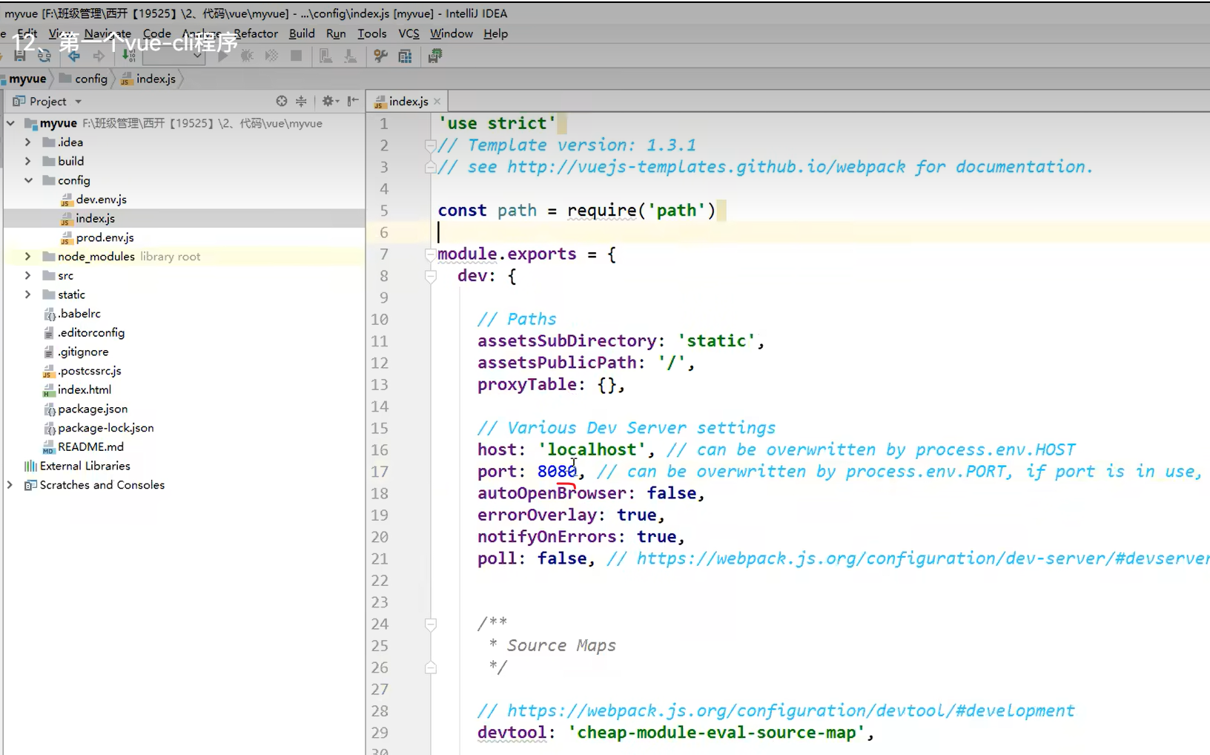1210x755 pixels.
Task: Open the Run menu
Action: click(336, 33)
